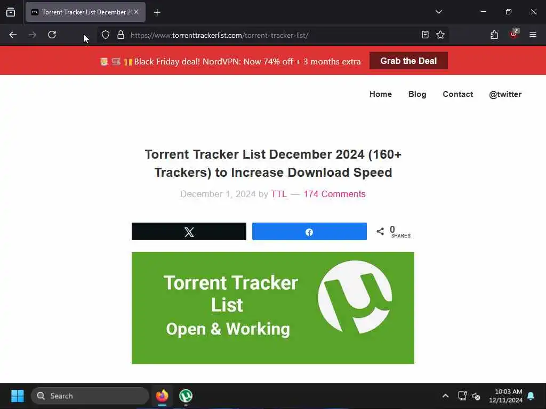
Task: Click the Grab the Deal button
Action: click(x=408, y=61)
